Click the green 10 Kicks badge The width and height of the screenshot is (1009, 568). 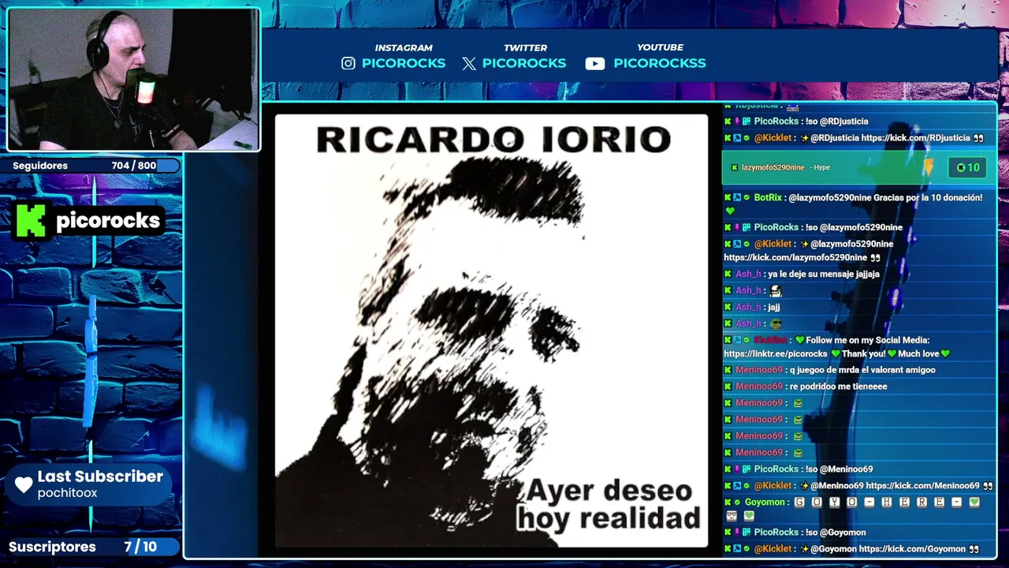click(x=968, y=167)
